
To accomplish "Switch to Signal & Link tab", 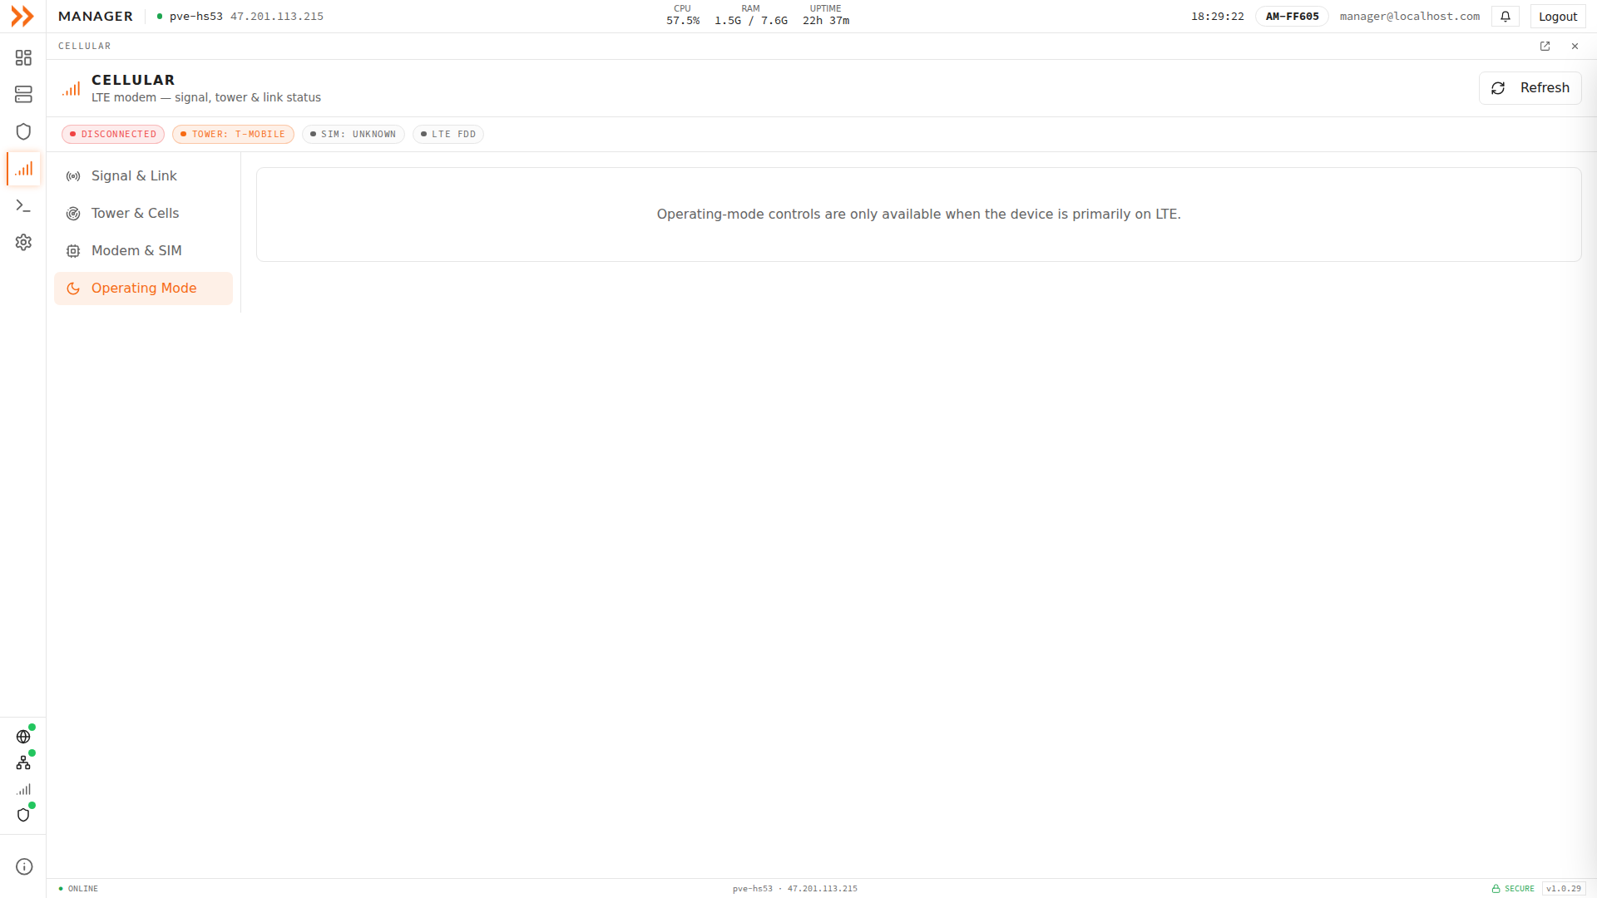I will pos(143,176).
